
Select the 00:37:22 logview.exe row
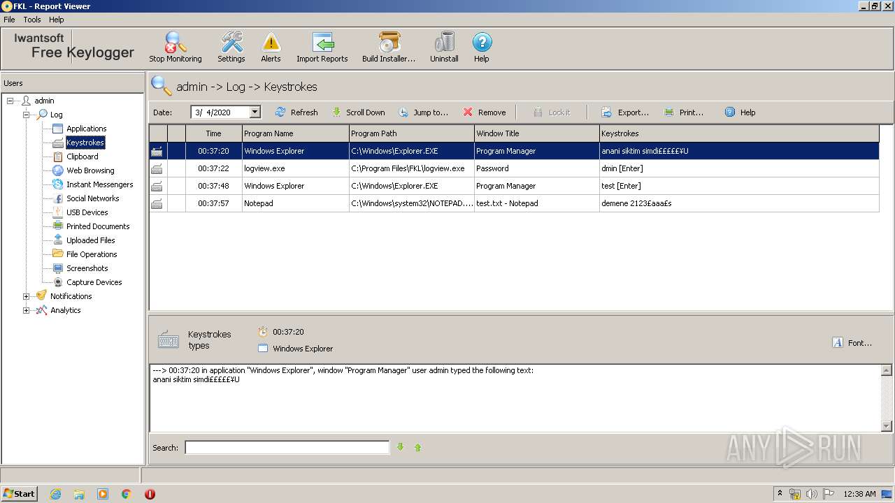(514, 168)
